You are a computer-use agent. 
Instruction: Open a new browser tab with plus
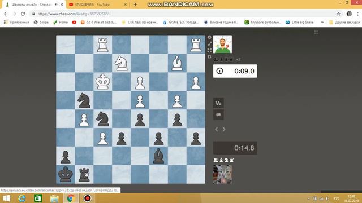pos(136,5)
